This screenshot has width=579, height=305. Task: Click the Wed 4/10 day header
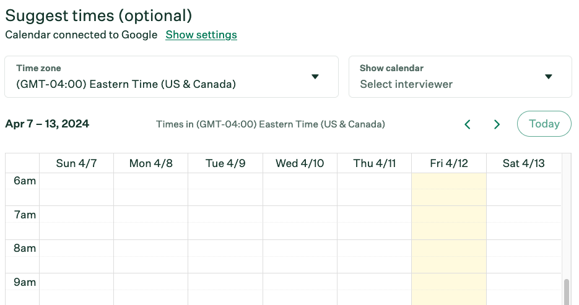pyautogui.click(x=300, y=163)
